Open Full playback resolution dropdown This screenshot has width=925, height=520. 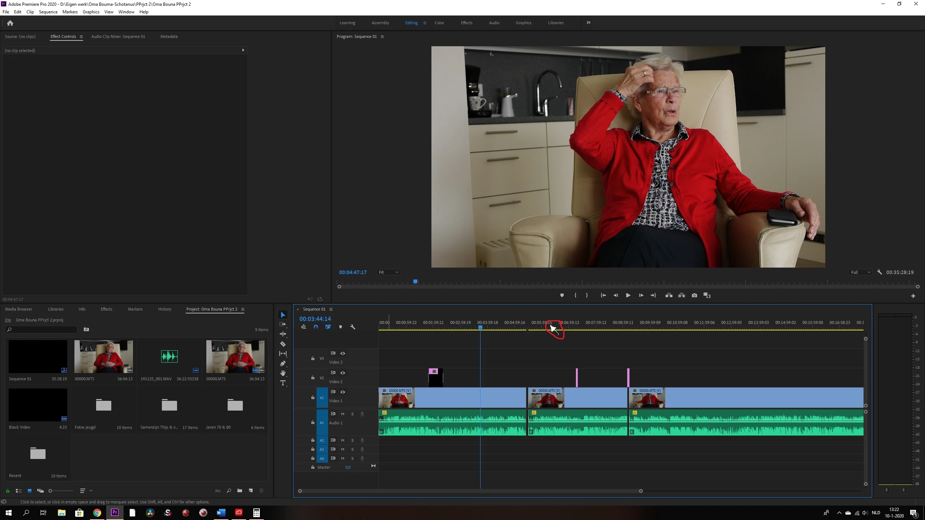[860, 272]
